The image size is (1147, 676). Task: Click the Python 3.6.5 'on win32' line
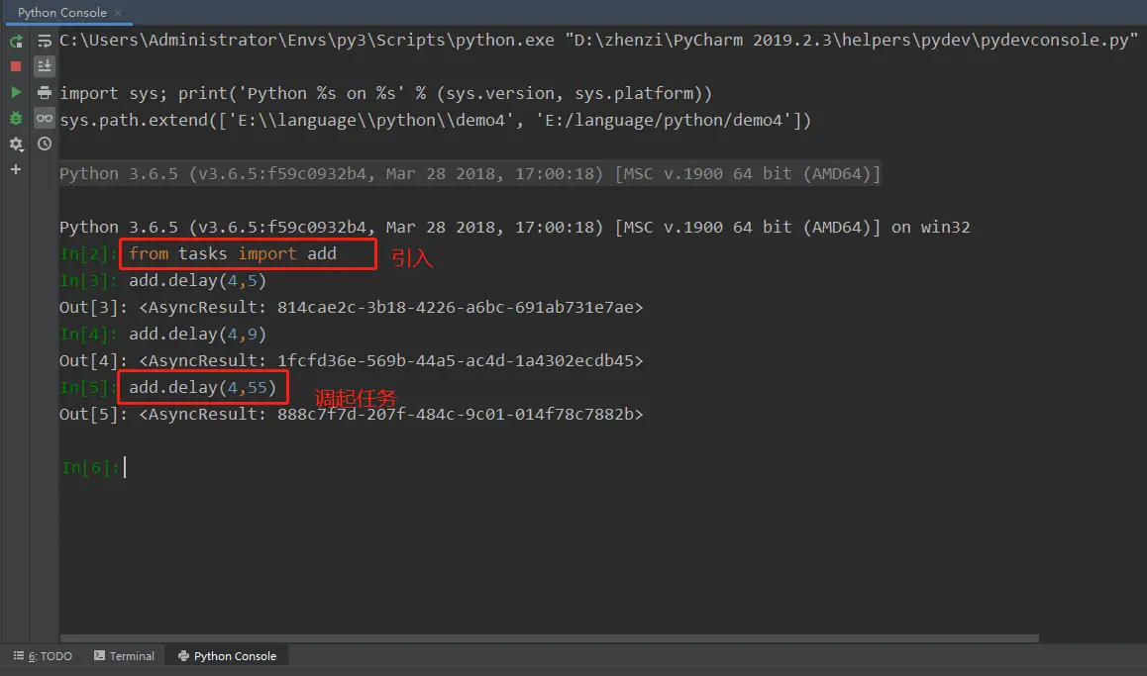pos(514,228)
